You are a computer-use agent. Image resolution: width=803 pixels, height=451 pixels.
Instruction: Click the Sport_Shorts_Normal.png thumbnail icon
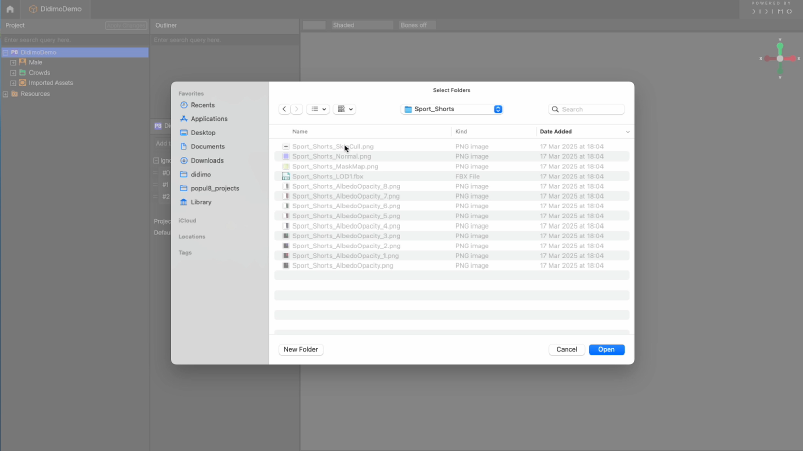286,156
